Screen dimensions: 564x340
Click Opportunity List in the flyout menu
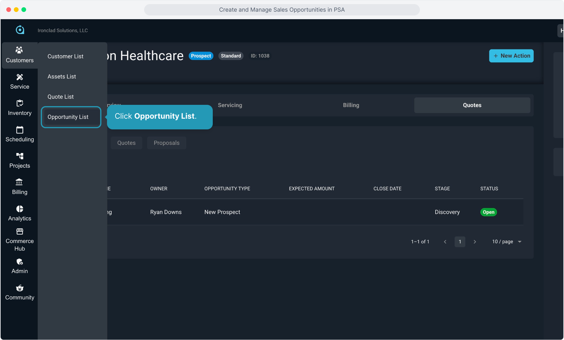tap(68, 117)
